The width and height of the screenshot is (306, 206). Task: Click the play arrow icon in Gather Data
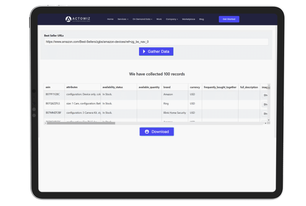pos(144,51)
